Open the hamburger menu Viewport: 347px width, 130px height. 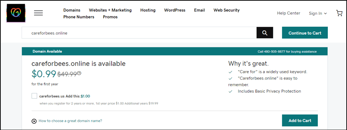(x=38, y=13)
